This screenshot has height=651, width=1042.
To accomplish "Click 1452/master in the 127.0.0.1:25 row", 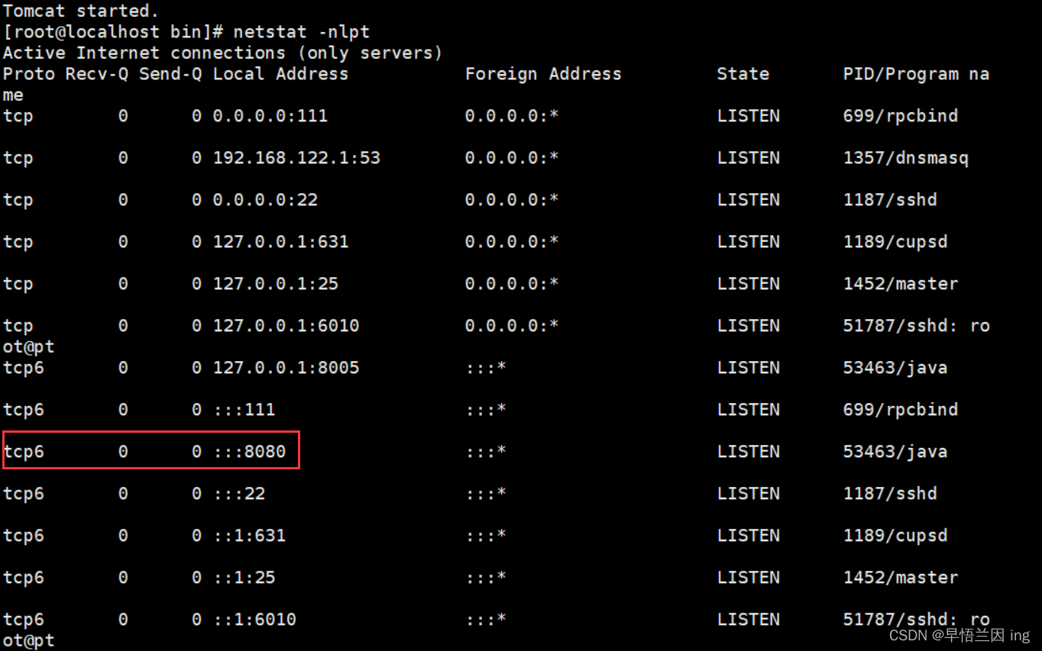I will click(900, 284).
